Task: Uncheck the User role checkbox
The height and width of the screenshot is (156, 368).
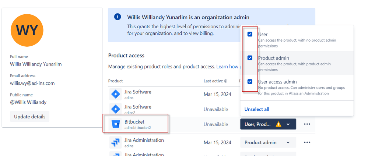Action: [x=250, y=34]
